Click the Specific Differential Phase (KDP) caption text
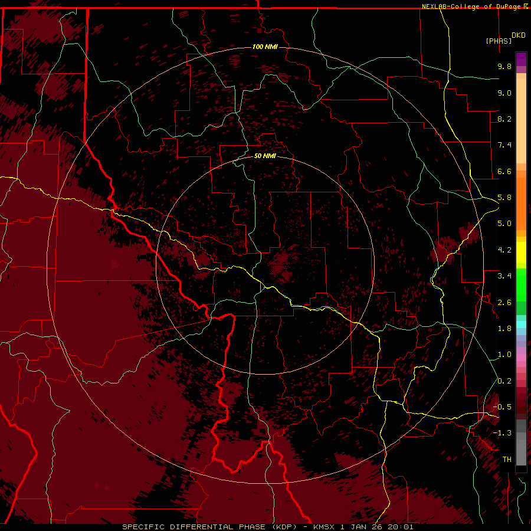 (211, 527)
